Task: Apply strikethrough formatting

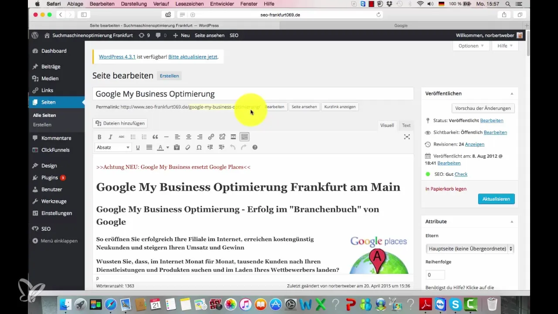Action: [x=122, y=137]
